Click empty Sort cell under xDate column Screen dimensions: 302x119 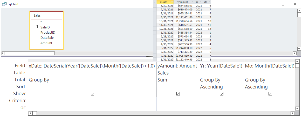[x=92, y=87]
